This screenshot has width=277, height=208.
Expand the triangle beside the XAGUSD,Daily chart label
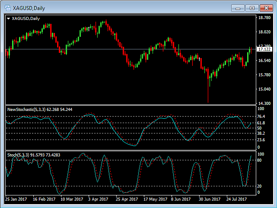pyautogui.click(x=9, y=18)
